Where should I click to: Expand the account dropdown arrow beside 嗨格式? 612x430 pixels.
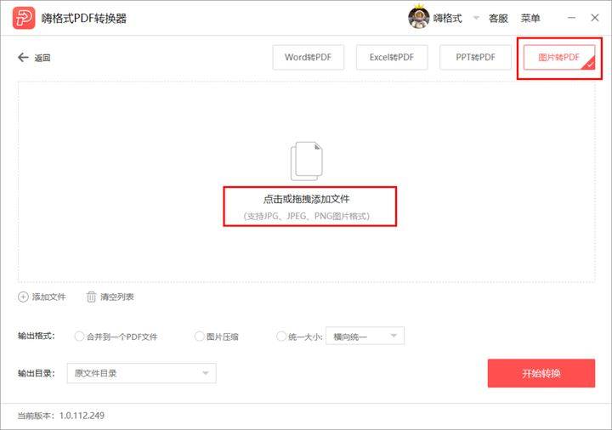coord(476,18)
